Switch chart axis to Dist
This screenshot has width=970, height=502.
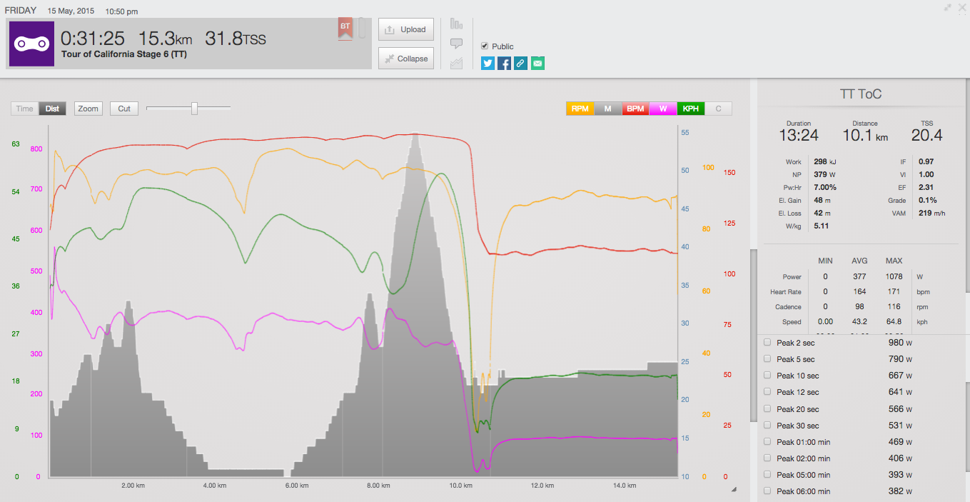tap(52, 109)
